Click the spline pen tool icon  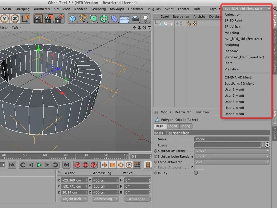(x=83, y=18)
